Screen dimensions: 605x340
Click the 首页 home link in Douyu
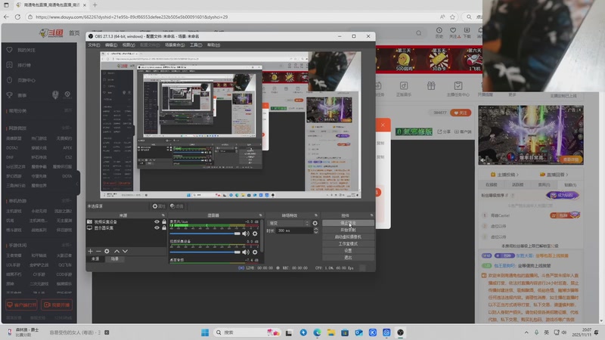point(74,33)
